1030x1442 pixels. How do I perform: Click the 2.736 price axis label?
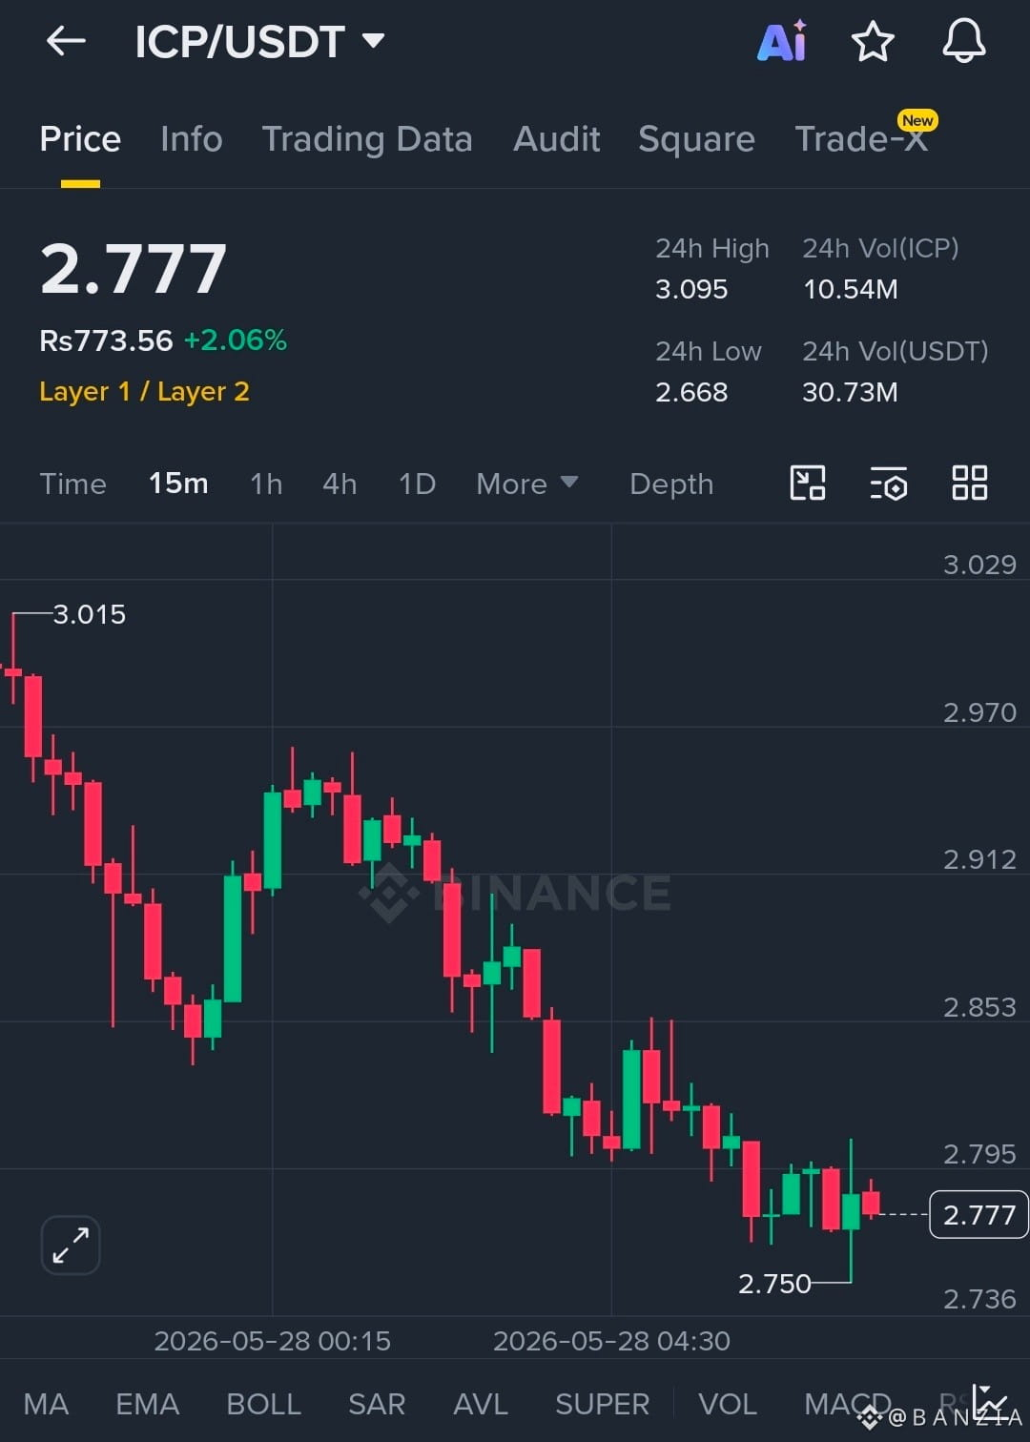coord(979,1299)
